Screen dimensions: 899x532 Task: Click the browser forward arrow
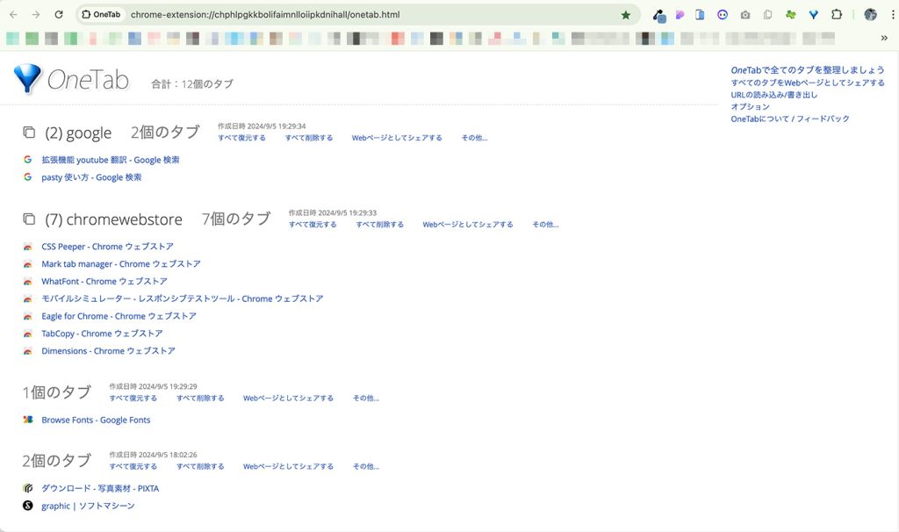coord(35,14)
